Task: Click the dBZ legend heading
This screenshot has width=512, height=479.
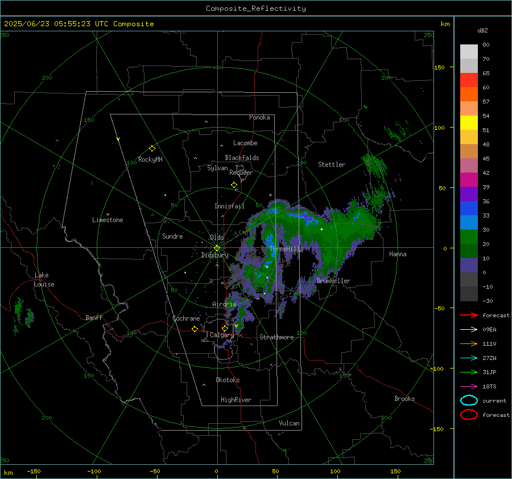Action: click(x=482, y=31)
